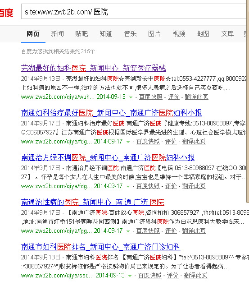Open the 文库 tab

pyautogui.click(x=227, y=34)
